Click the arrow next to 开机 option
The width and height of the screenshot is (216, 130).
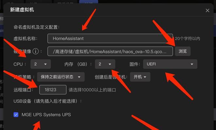tap(145, 77)
